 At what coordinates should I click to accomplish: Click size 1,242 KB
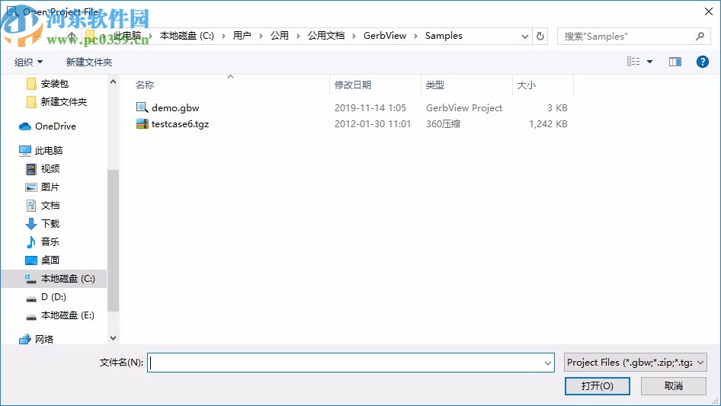click(x=548, y=124)
